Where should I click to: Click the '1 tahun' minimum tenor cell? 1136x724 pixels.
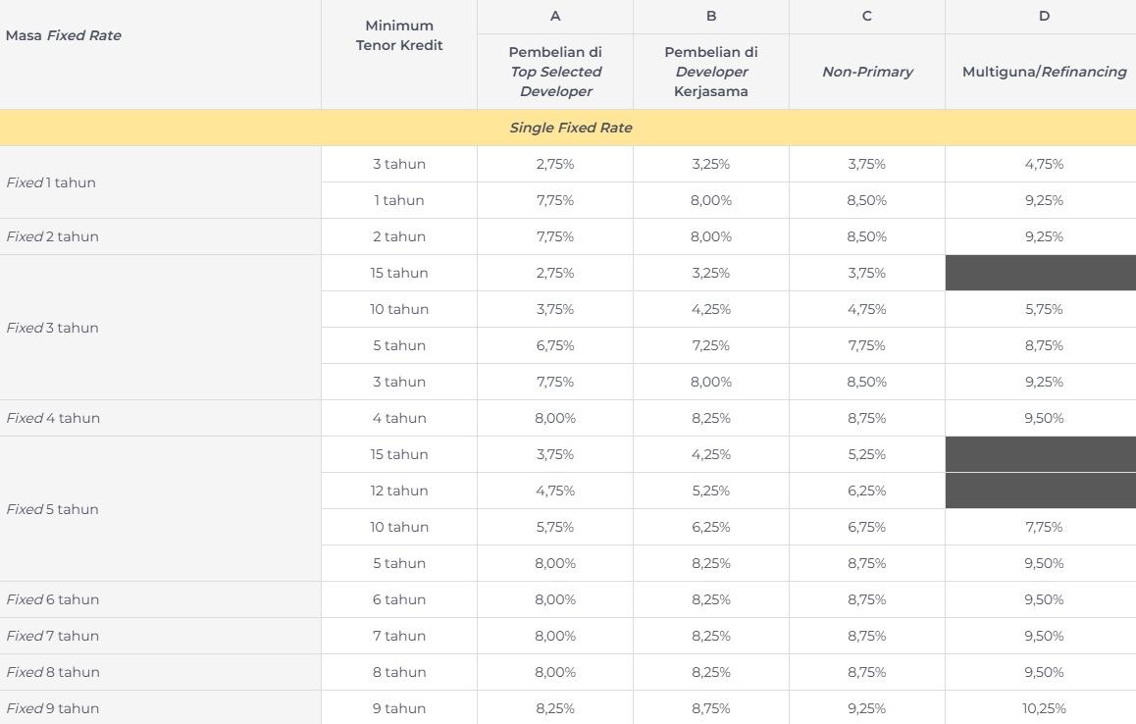[399, 201]
